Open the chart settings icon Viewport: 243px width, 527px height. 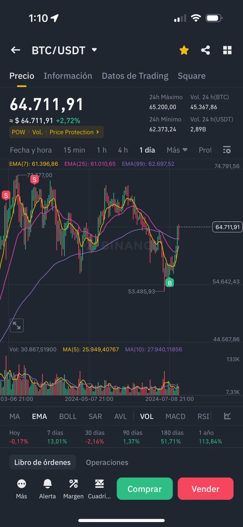pyautogui.click(x=227, y=150)
